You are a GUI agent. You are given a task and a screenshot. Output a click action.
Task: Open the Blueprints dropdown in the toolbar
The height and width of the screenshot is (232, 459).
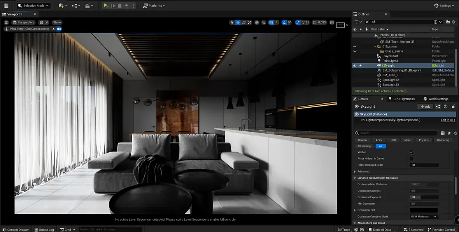click(x=76, y=5)
